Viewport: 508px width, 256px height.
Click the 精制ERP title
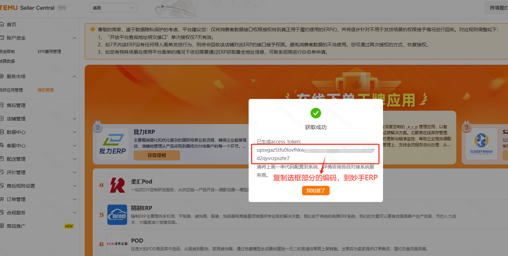coord(141,208)
